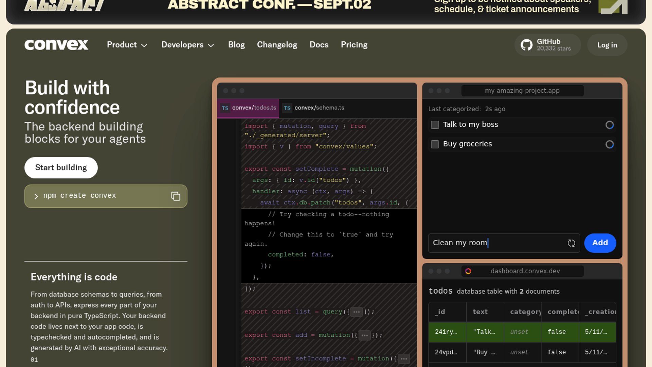Click false value in the 24vpd row
Image resolution: width=652 pixels, height=367 pixels.
560,352
